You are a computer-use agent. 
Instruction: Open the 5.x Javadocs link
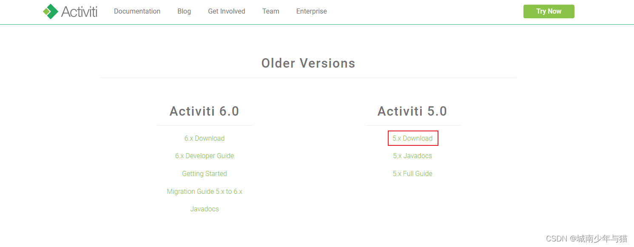(412, 156)
